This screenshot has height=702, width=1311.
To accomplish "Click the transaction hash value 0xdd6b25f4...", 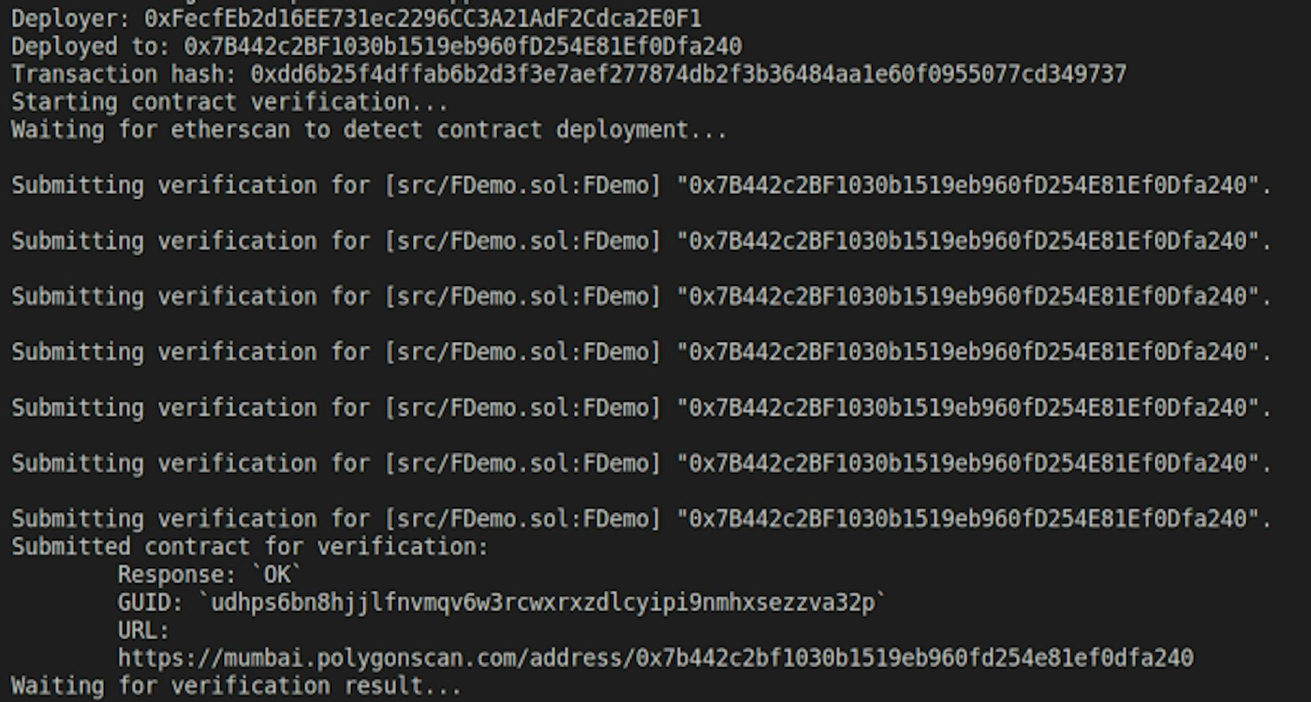I will coord(688,74).
